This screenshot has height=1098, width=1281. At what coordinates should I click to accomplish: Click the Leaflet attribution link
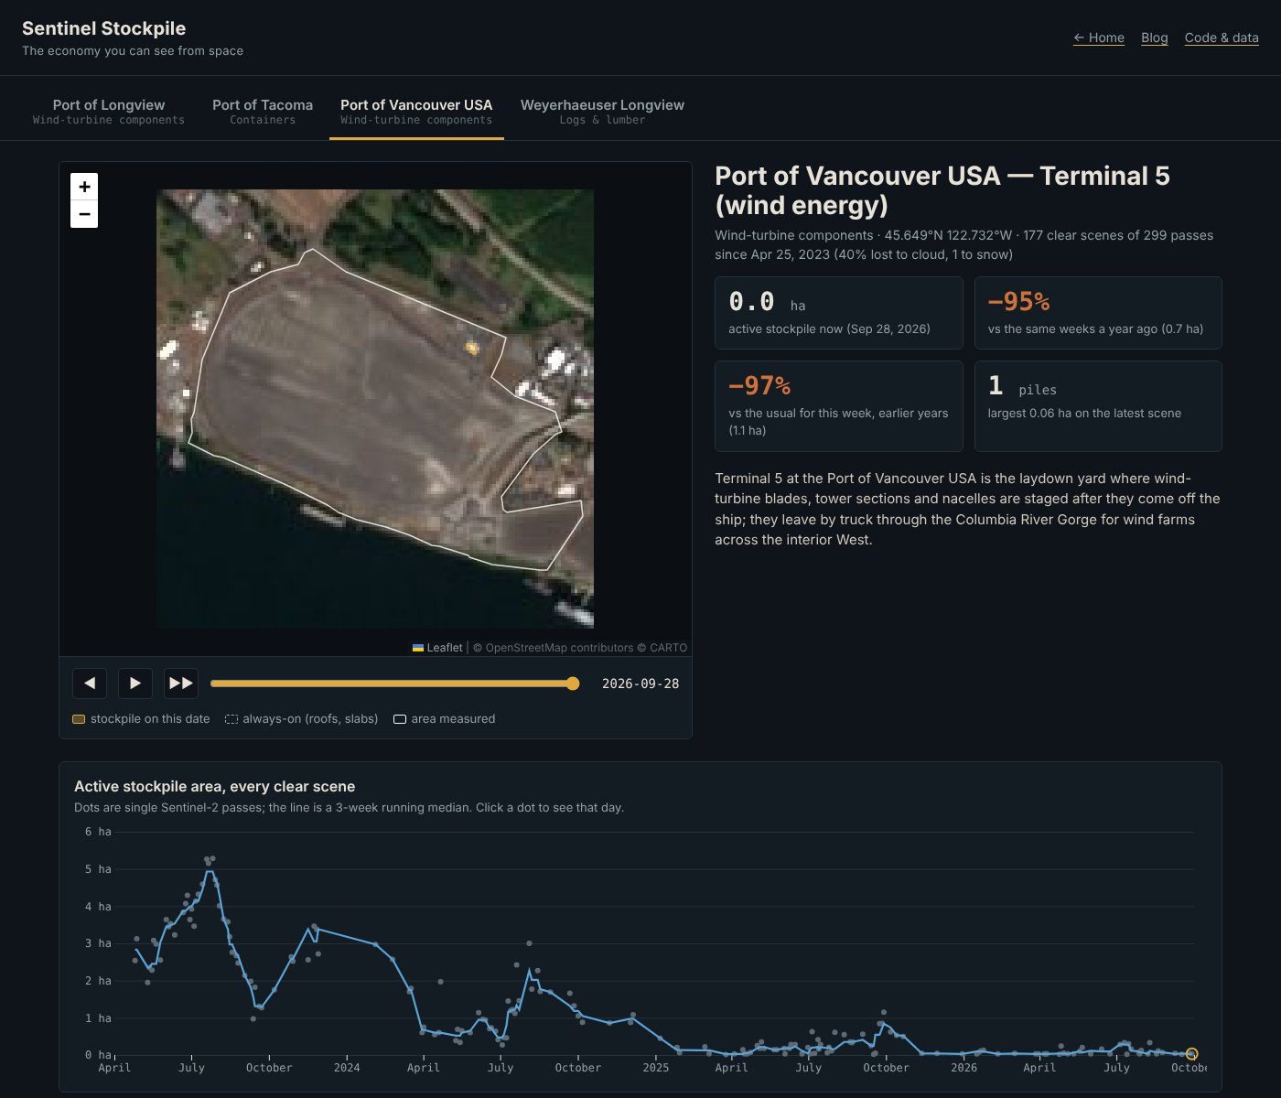click(437, 648)
